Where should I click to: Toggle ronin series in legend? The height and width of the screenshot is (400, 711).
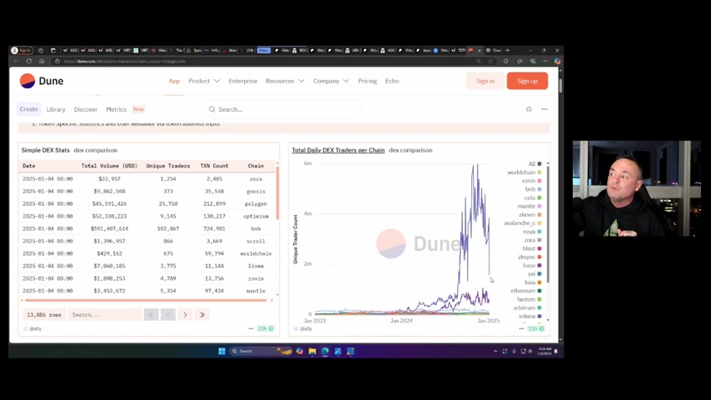point(531,181)
